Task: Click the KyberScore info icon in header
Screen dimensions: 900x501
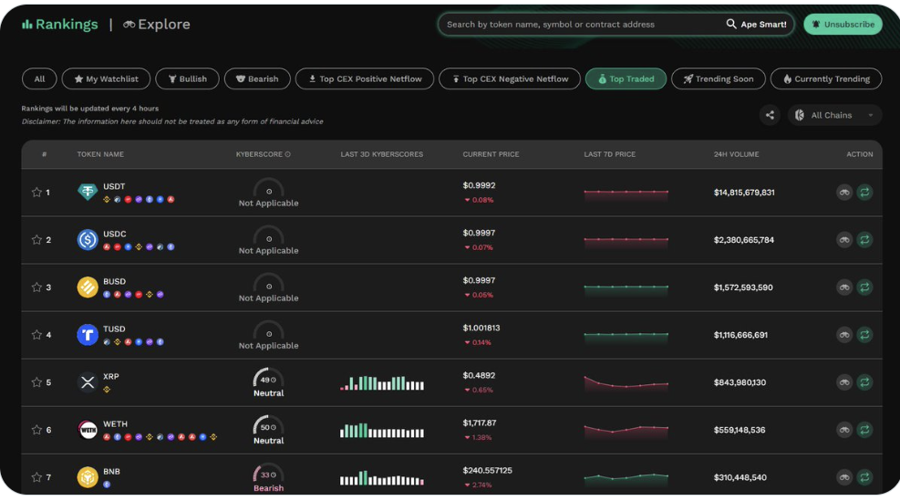Action: [x=288, y=154]
